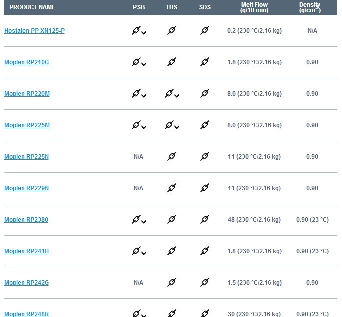
Task: Open the Moplen RP210G product link
Action: [26, 62]
